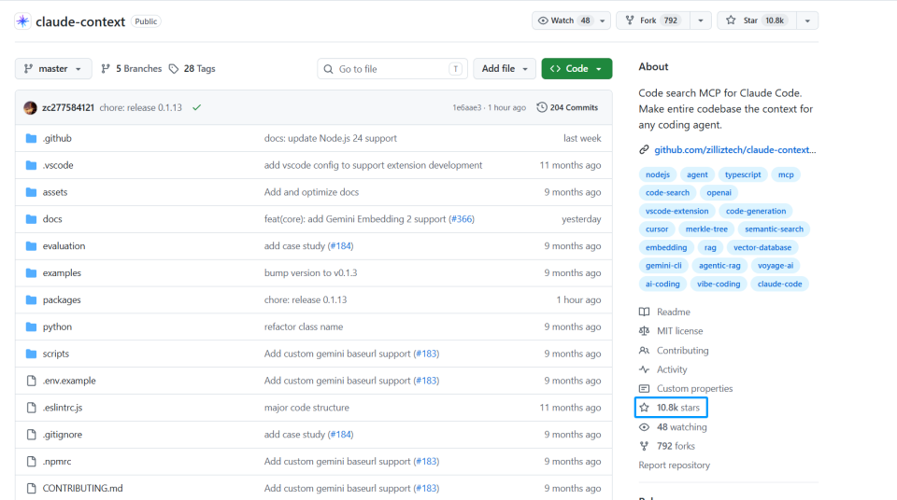The image size is (897, 500).
Task: Open the examples folder
Action: point(62,272)
